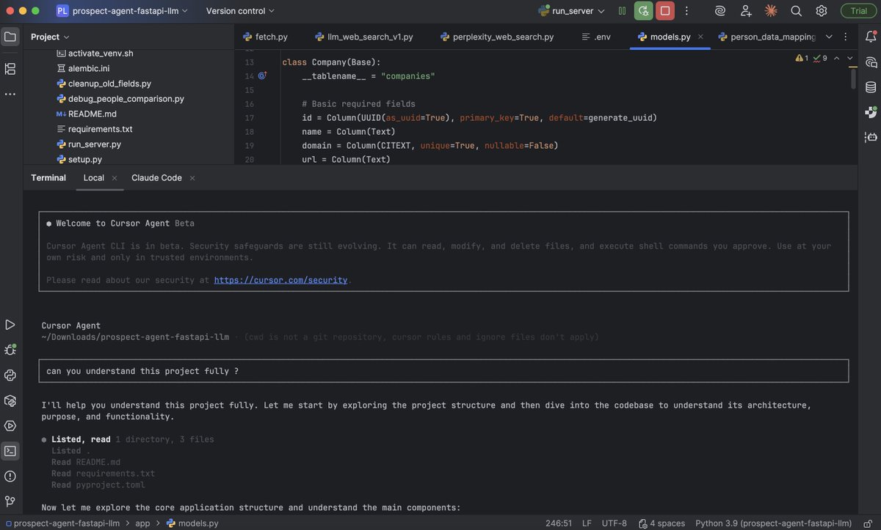This screenshot has width=881, height=530.
Task: Click the orange Claude starburst icon
Action: click(771, 11)
